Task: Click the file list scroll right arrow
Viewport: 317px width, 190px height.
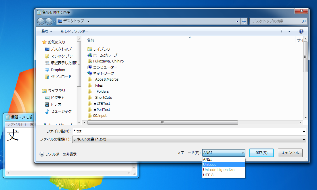Action: coord(300,122)
